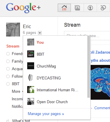
Task: Click the Comment link under the post
Action: (102, 108)
